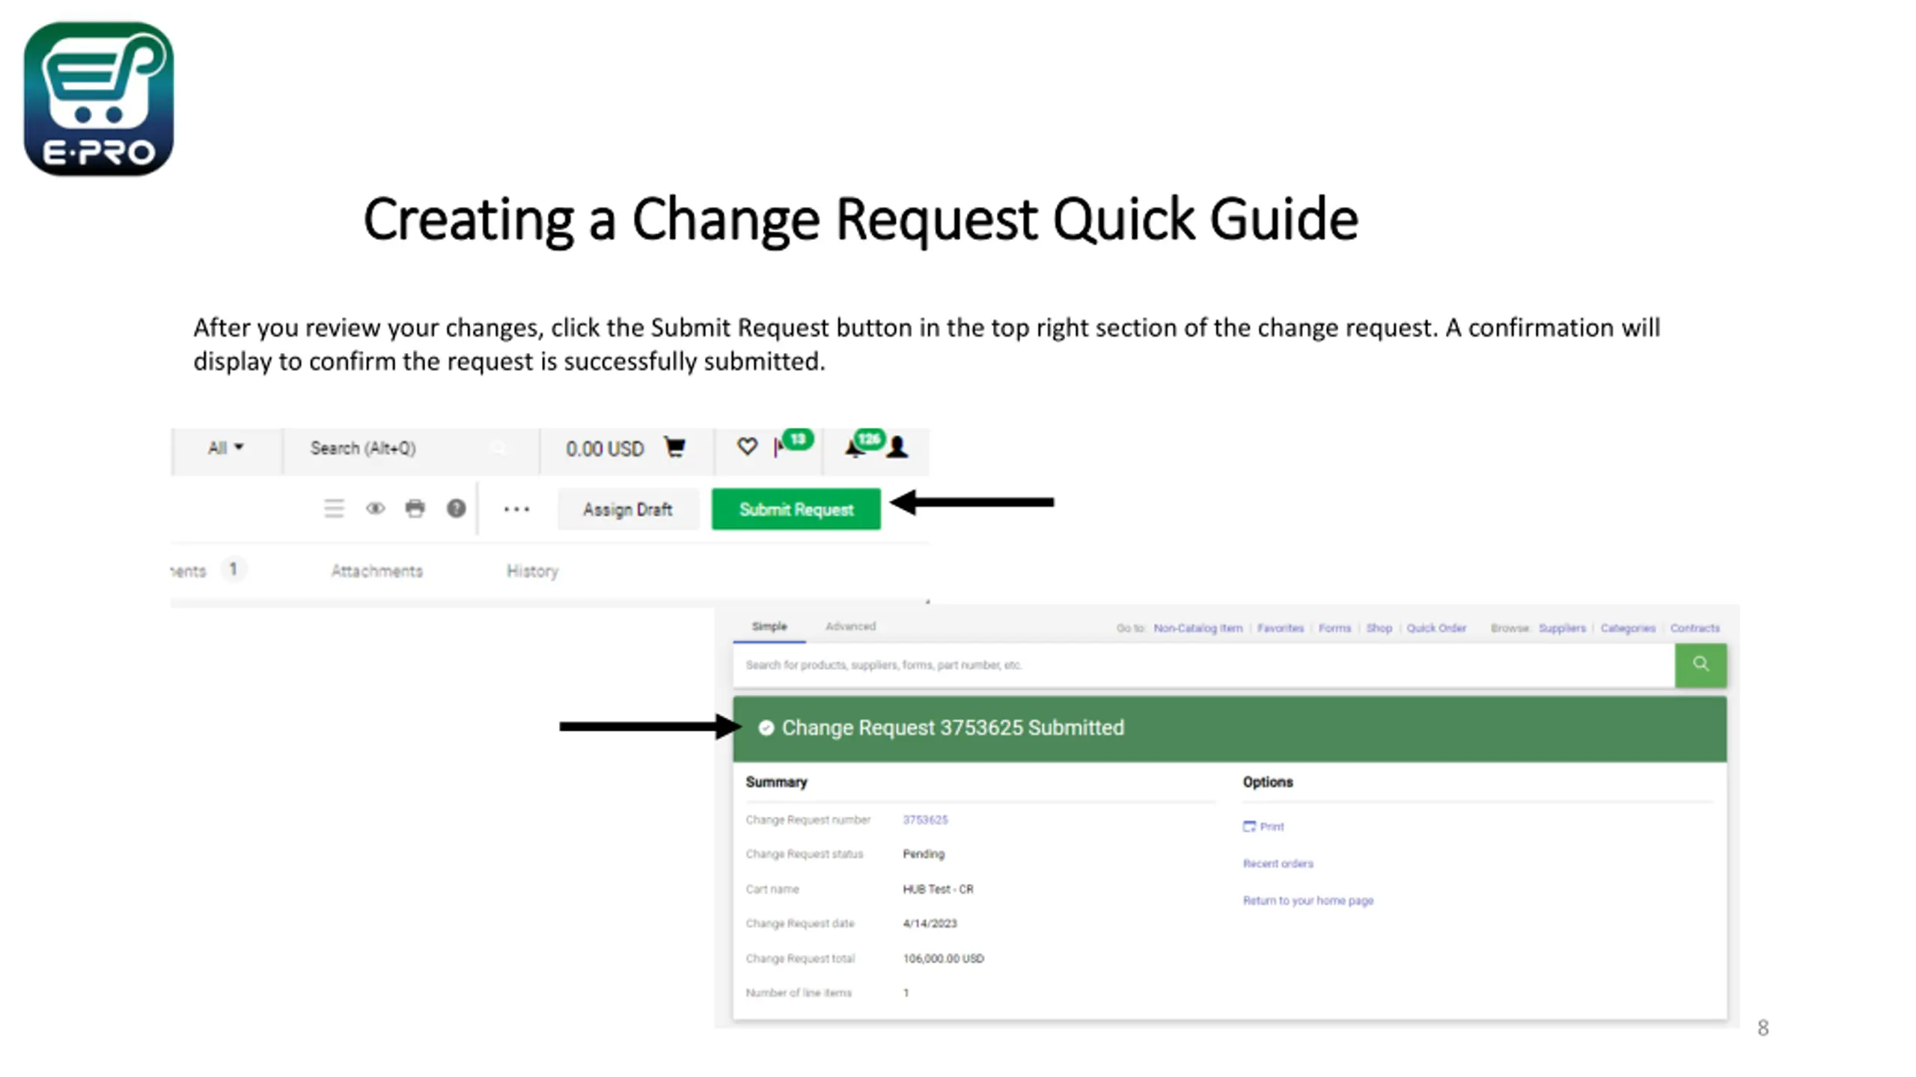Go to Favorites link

[x=1280, y=628]
